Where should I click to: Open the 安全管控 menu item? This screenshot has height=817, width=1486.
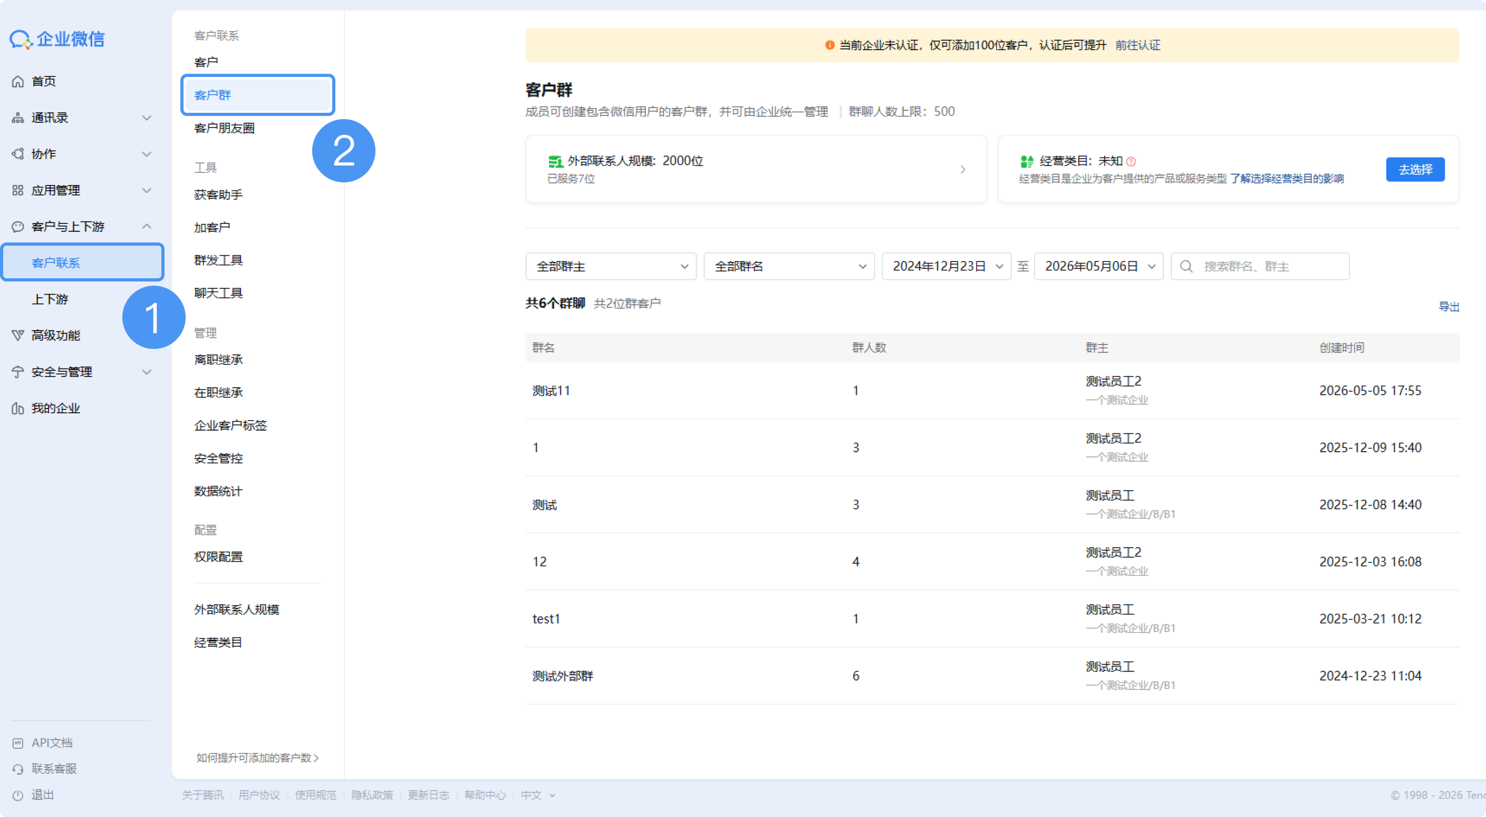(x=218, y=459)
